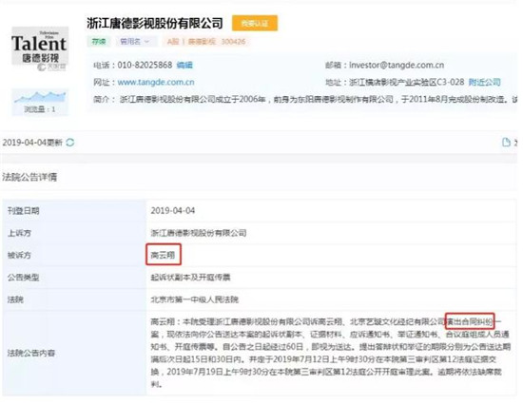This screenshot has width=523, height=405.
Task: Select the 2019-04-04 publication date value
Action: [173, 211]
